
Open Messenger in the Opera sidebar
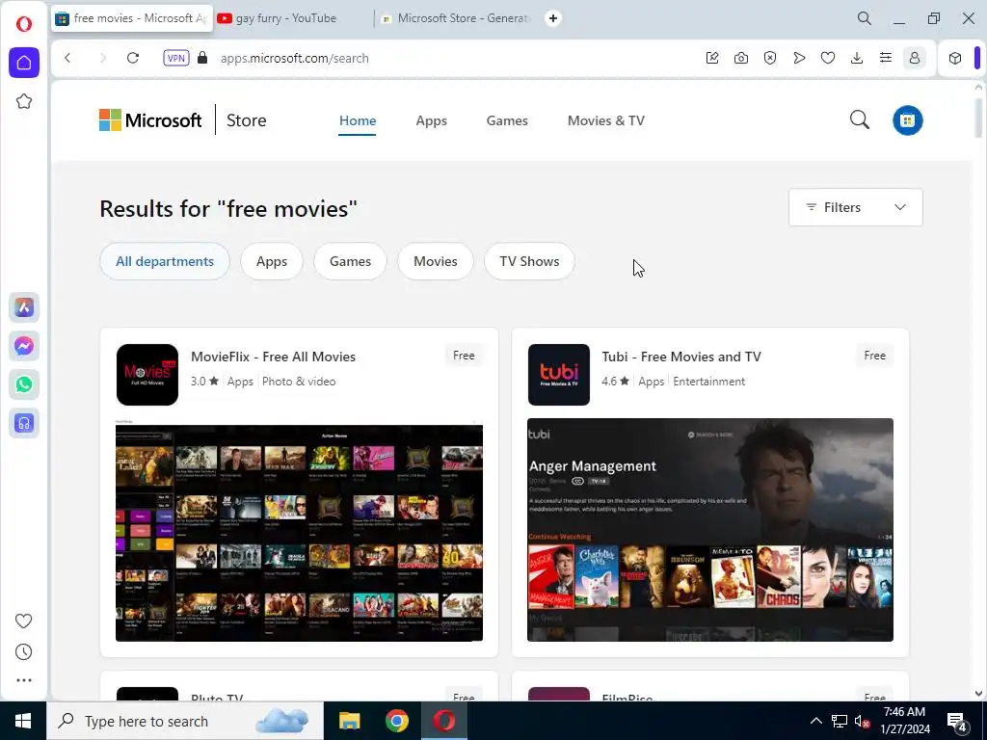pyautogui.click(x=24, y=346)
